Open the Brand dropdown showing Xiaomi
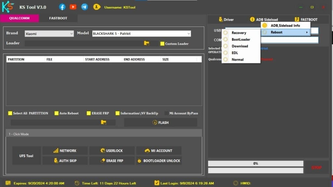333x187 pixels. tap(49, 33)
